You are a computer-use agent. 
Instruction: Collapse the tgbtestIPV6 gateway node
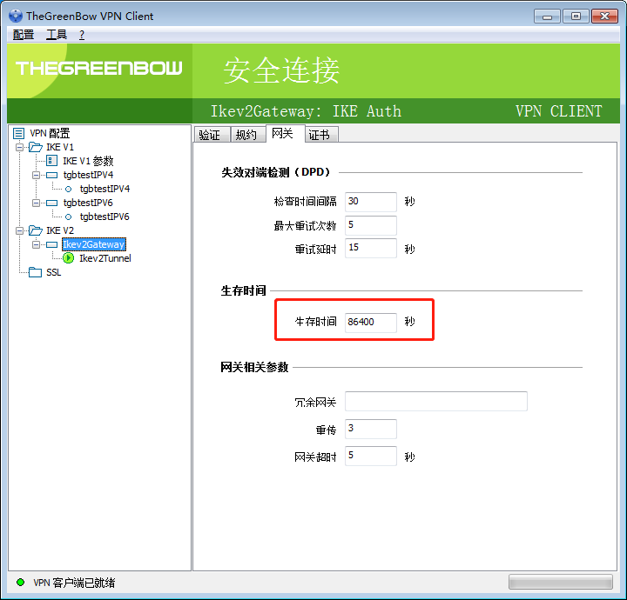pyautogui.click(x=36, y=203)
